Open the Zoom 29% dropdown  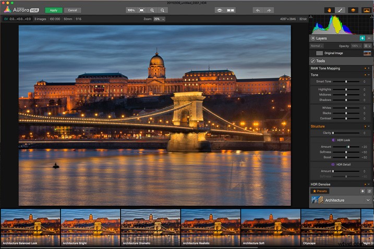point(159,19)
